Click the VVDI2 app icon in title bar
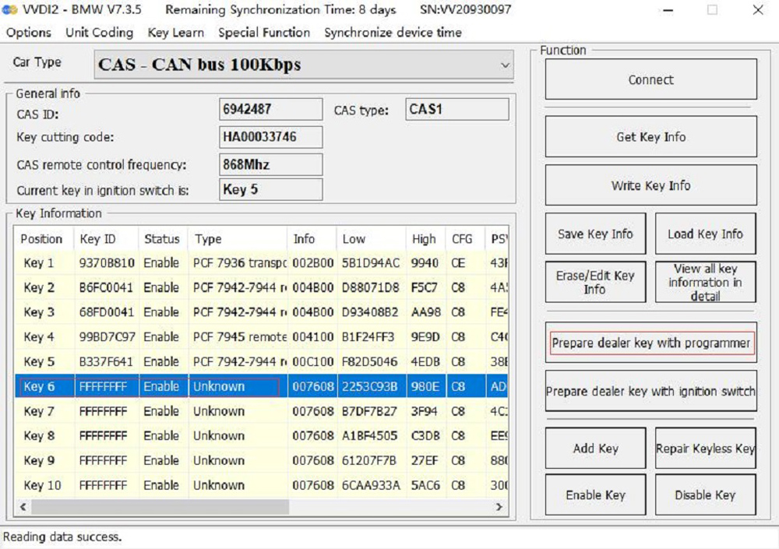 (x=9, y=9)
